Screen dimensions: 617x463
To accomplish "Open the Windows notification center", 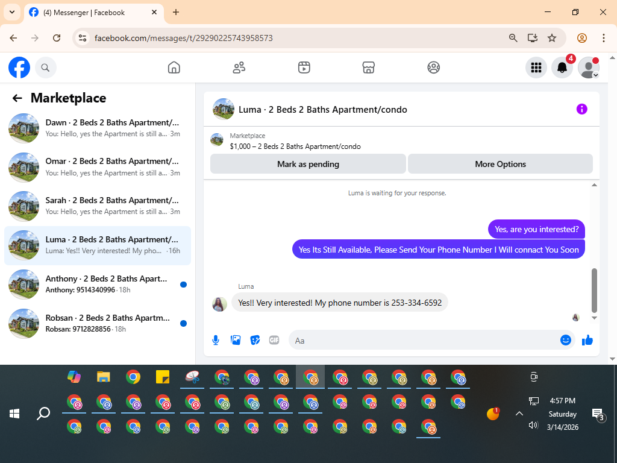I will (598, 414).
